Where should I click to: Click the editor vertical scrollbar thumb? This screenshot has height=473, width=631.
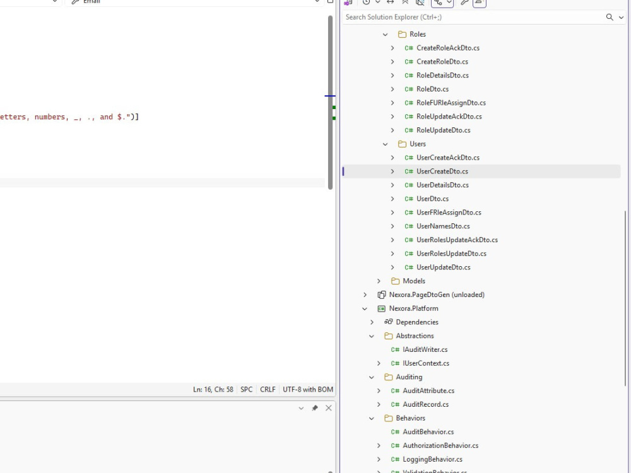(331, 102)
